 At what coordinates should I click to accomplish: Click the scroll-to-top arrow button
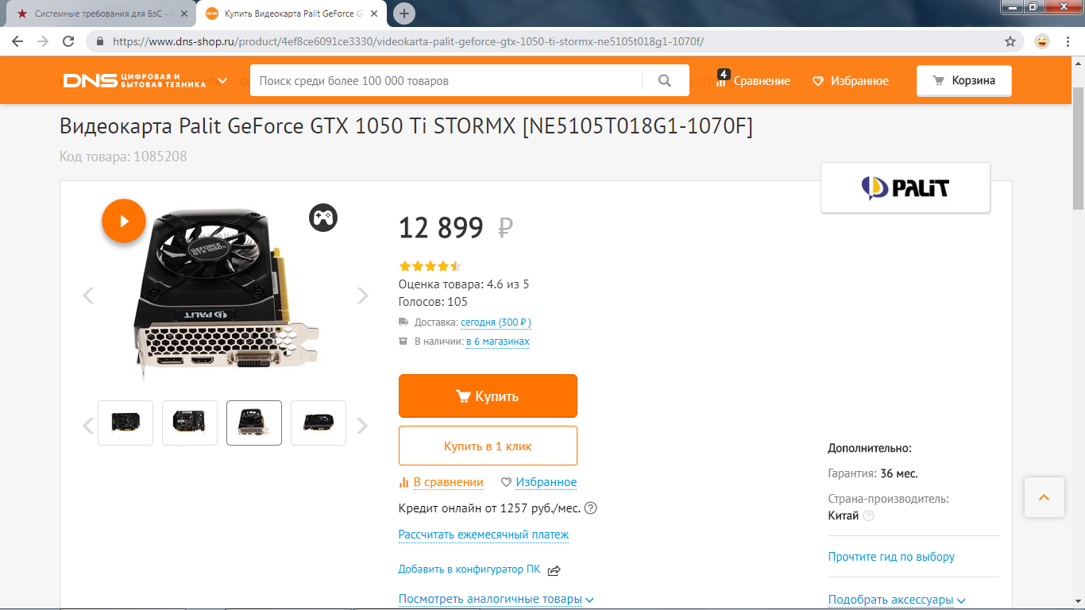coord(1044,497)
